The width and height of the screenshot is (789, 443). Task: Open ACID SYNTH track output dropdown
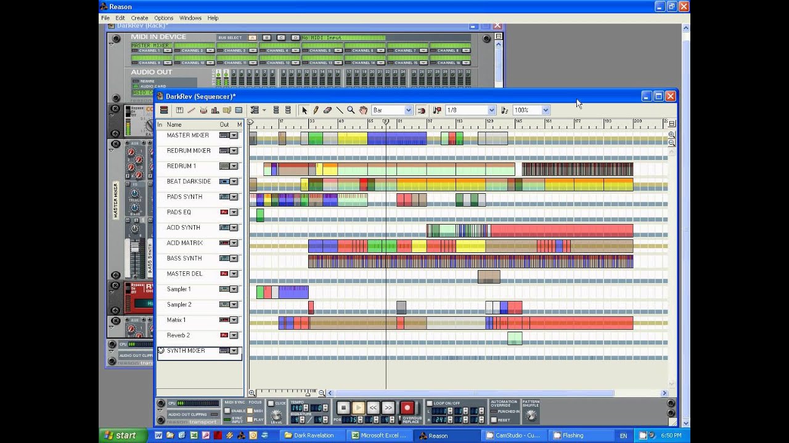(234, 228)
